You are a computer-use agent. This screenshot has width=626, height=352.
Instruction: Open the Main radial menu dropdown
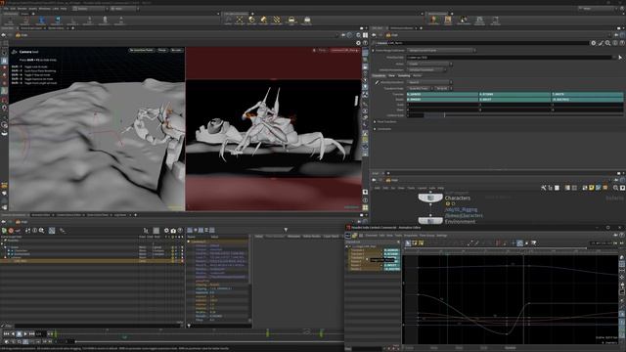click(124, 9)
